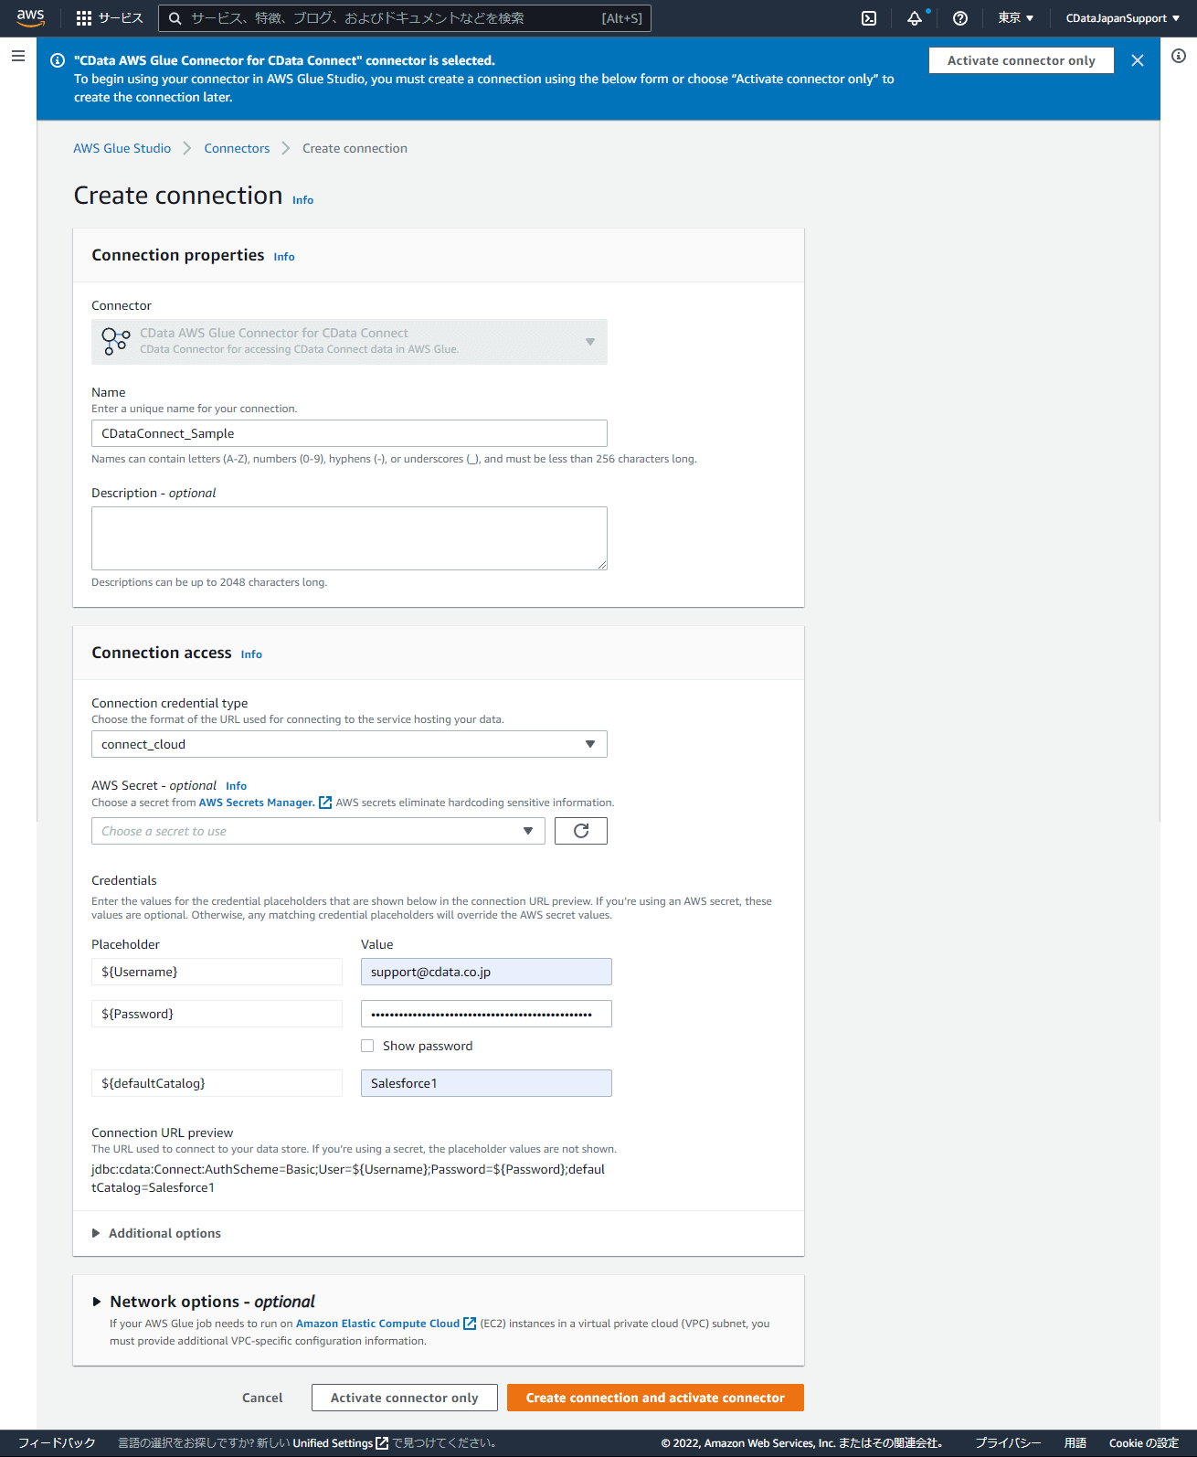Open the notifications bell

point(914,18)
